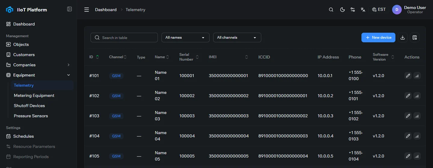The height and width of the screenshot is (168, 433).
Task: Click IMEI 350000000000003 cell
Action: click(x=229, y=116)
